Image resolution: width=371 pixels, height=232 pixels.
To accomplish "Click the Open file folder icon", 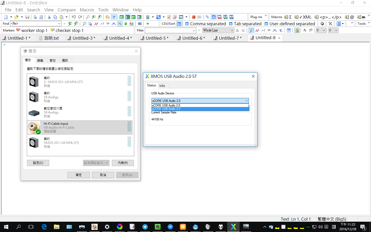I will 16,17.
